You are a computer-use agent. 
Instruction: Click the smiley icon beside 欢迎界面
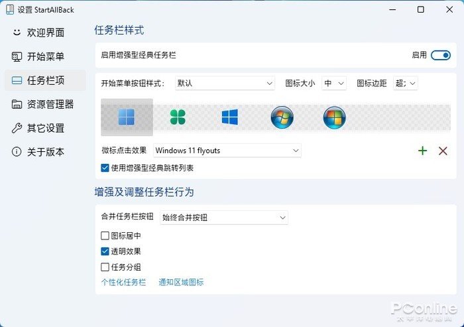pyautogui.click(x=17, y=32)
